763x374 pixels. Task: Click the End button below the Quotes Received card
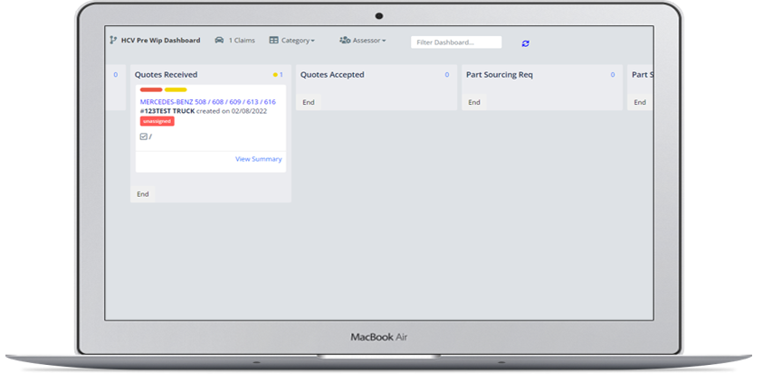143,194
